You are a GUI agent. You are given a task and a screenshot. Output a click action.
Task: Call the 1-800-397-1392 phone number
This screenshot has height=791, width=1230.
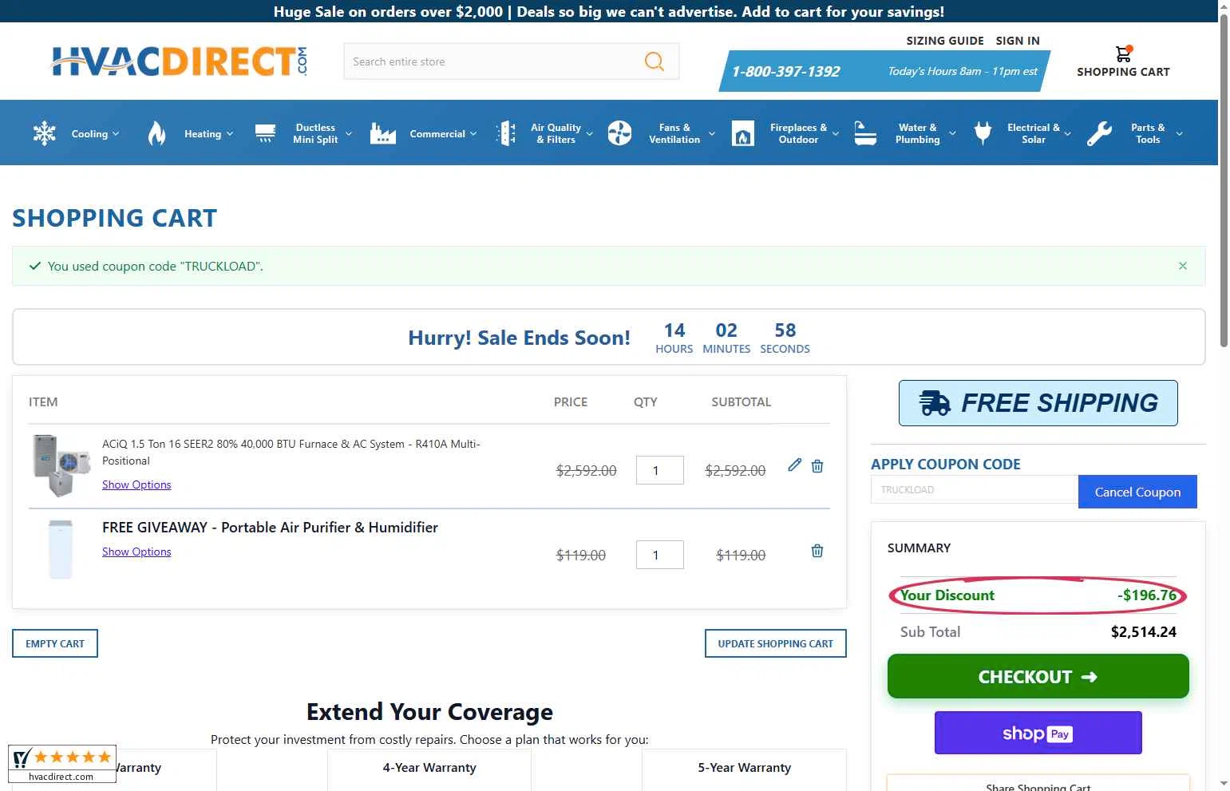point(785,71)
